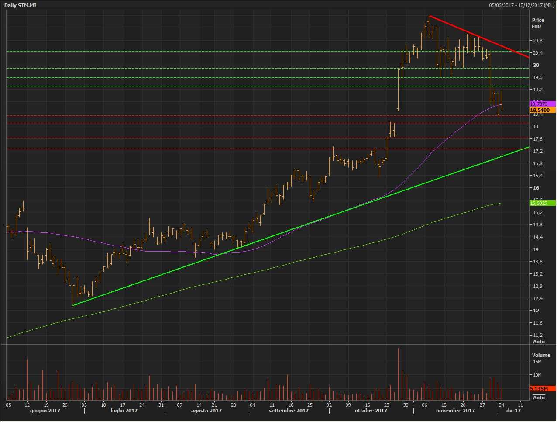Click the novembre 2017 month label

pyautogui.click(x=455, y=411)
